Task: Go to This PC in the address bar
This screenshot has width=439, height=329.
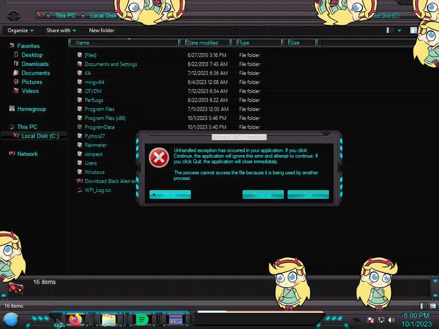Action: [65, 15]
